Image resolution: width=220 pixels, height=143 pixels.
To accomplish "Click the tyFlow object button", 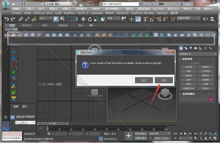I will [206, 88].
